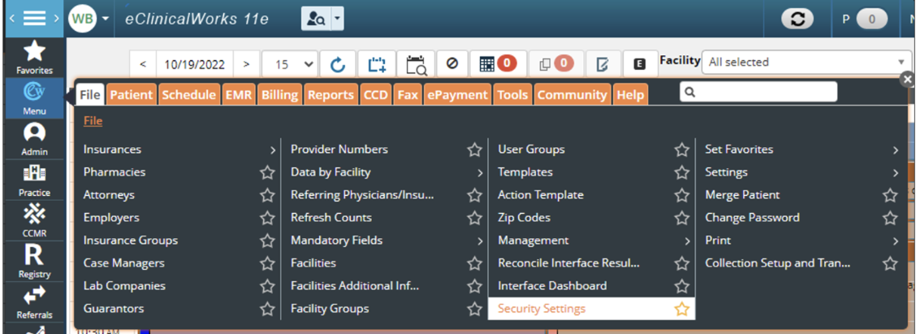This screenshot has height=334, width=916.
Task: Expand the Settings submenu
Action: click(896, 173)
